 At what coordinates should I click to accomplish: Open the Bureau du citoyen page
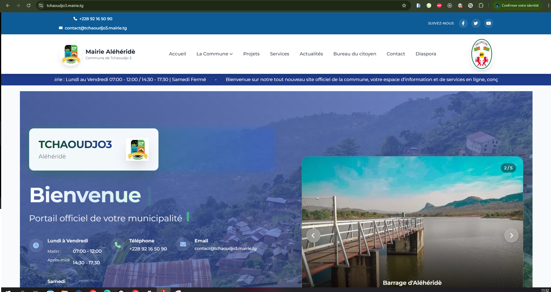click(355, 54)
